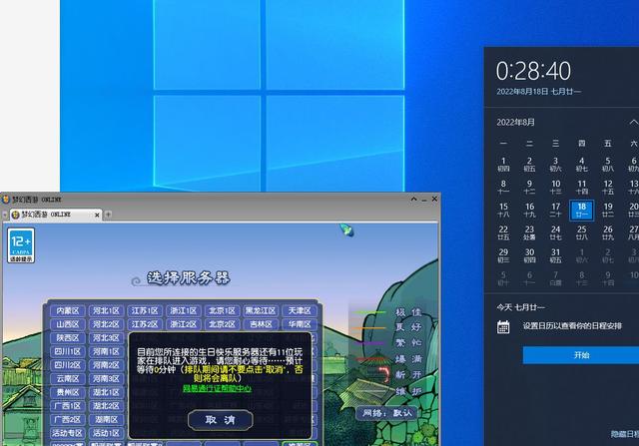Image resolution: width=639 pixels, height=446 pixels.
Task: Collapse the game window with the up-caret button
Action: tap(414, 200)
